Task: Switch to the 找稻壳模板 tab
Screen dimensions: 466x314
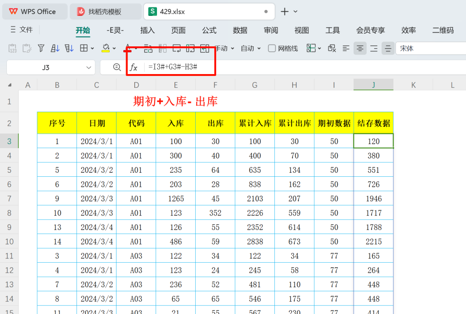Action: [106, 11]
